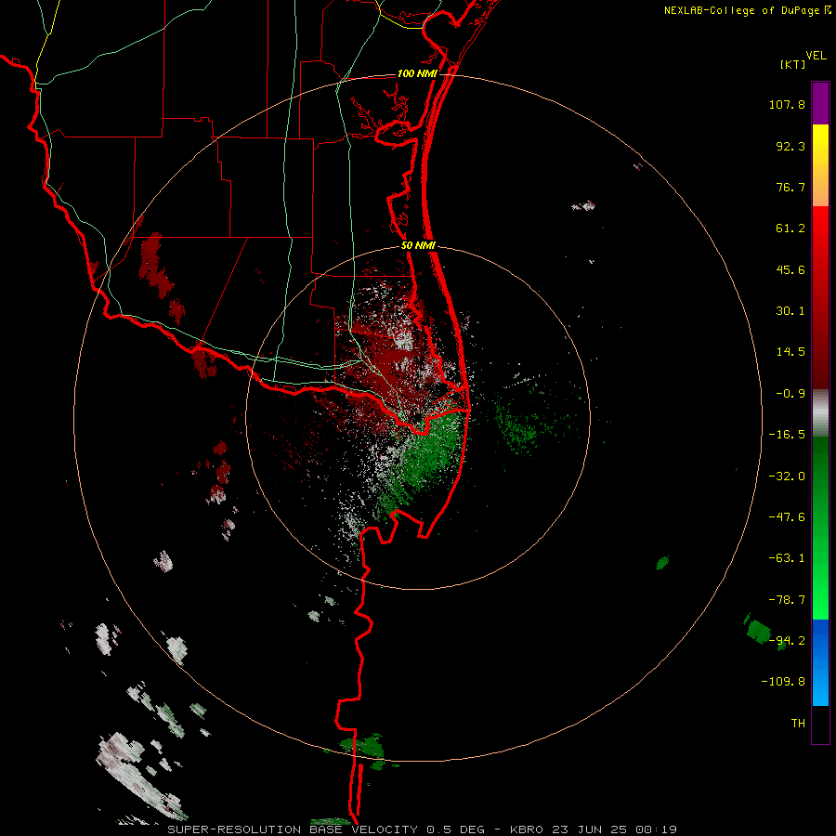Image resolution: width=836 pixels, height=836 pixels.
Task: Click the -94.2 legend value
Action: tap(787, 640)
